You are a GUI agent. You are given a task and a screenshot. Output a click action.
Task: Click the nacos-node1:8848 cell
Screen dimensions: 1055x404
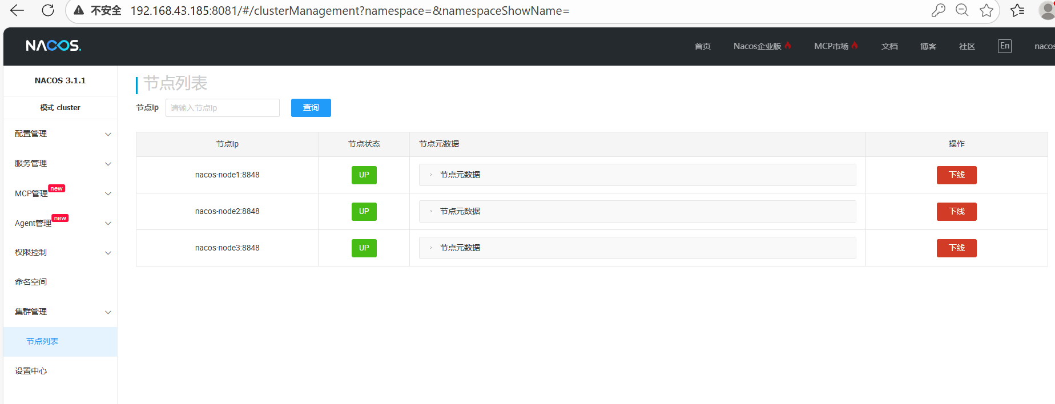point(227,175)
